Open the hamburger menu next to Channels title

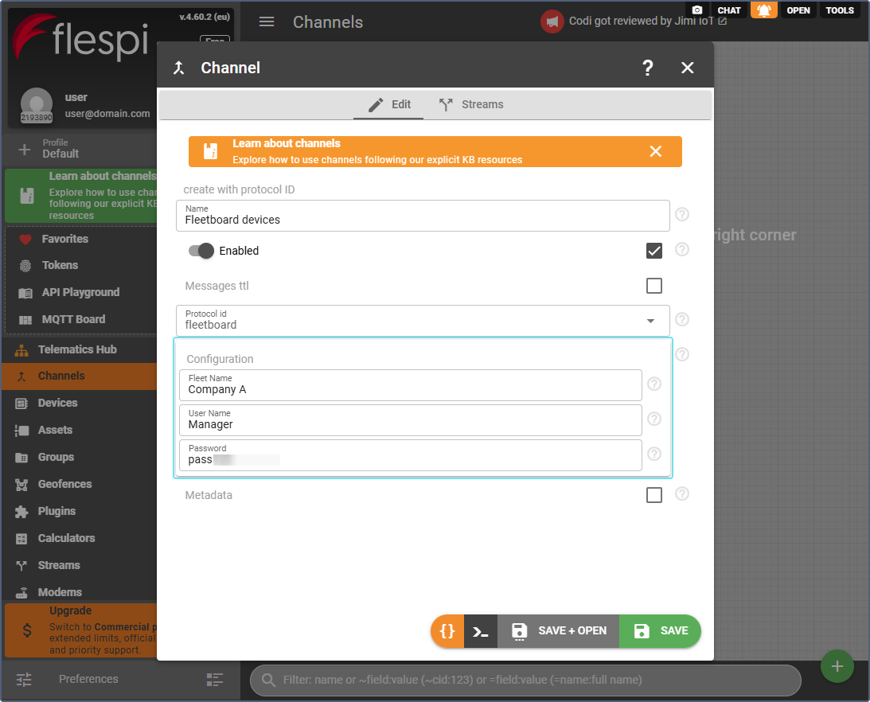coord(267,21)
